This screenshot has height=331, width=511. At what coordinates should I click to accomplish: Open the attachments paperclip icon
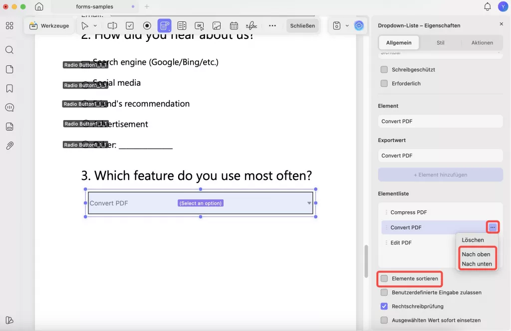point(9,146)
